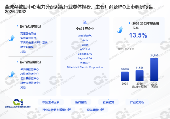The image size is (170, 119).
Task: Select the 产业链分析 tag
Action: [x=137, y=102]
